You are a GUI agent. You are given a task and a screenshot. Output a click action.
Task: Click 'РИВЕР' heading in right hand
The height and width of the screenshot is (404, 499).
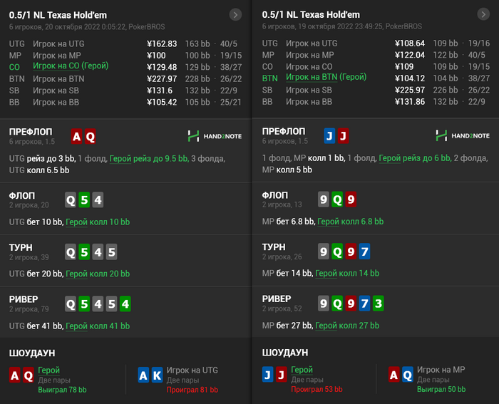click(277, 299)
